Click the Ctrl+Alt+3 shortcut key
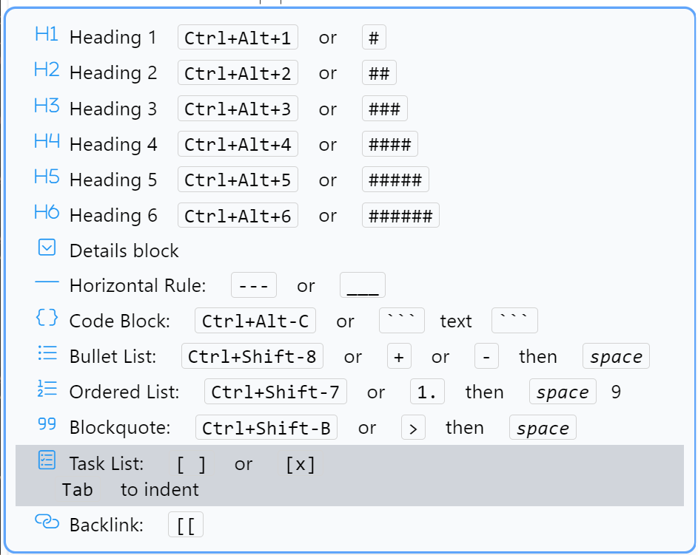The height and width of the screenshot is (555, 698). click(238, 109)
